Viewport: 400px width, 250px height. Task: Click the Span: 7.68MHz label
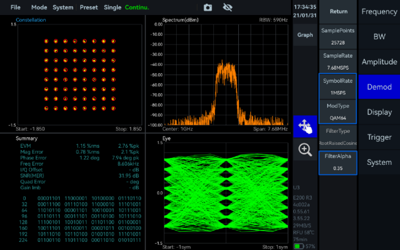270,129
